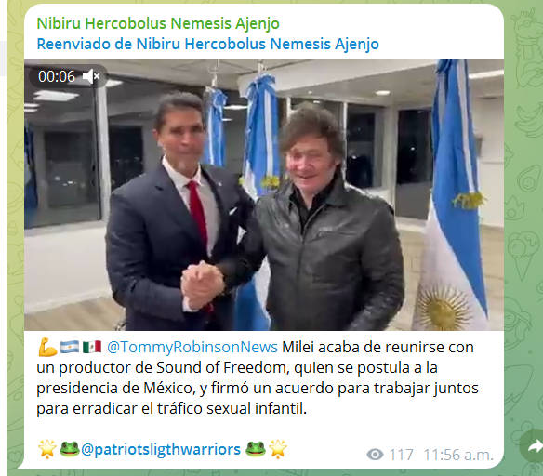The width and height of the screenshot is (543, 476).
Task: Click the 11:56 a.m. message timestamp
Action: click(x=458, y=455)
